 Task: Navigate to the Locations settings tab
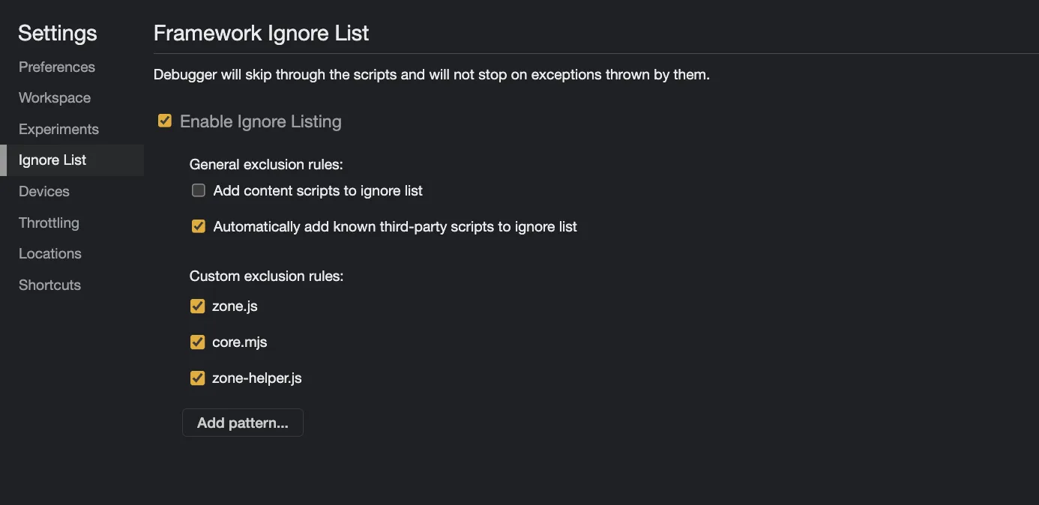coord(50,254)
